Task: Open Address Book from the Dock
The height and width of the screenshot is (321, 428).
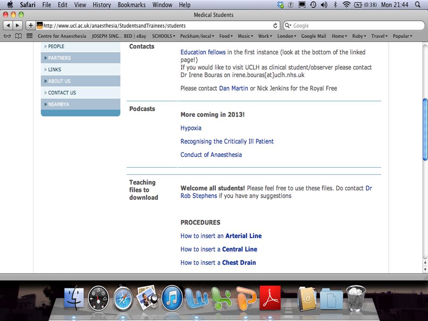Action: [307, 299]
